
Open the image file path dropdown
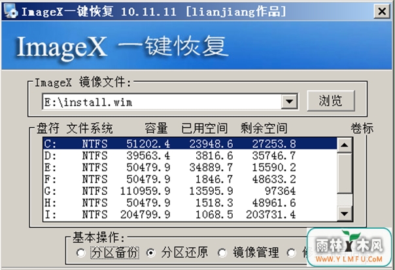click(289, 101)
